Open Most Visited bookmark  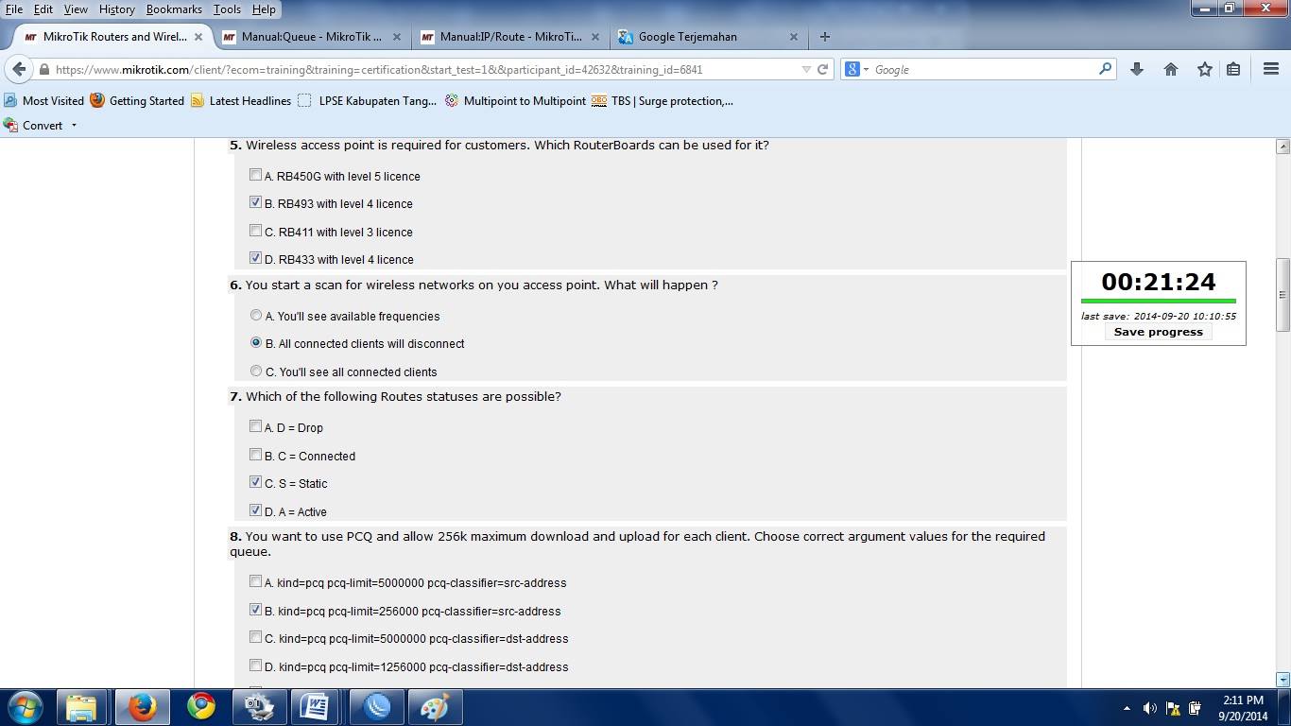click(43, 100)
